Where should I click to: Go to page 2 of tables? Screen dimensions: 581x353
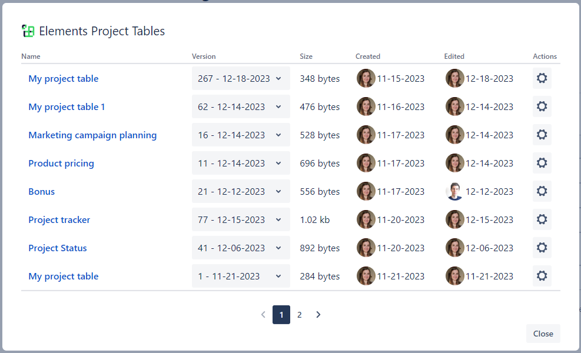(299, 315)
